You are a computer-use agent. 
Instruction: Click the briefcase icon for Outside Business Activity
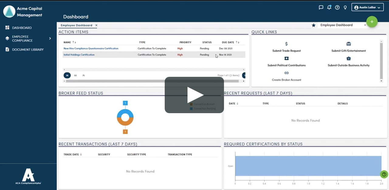(x=349, y=58)
